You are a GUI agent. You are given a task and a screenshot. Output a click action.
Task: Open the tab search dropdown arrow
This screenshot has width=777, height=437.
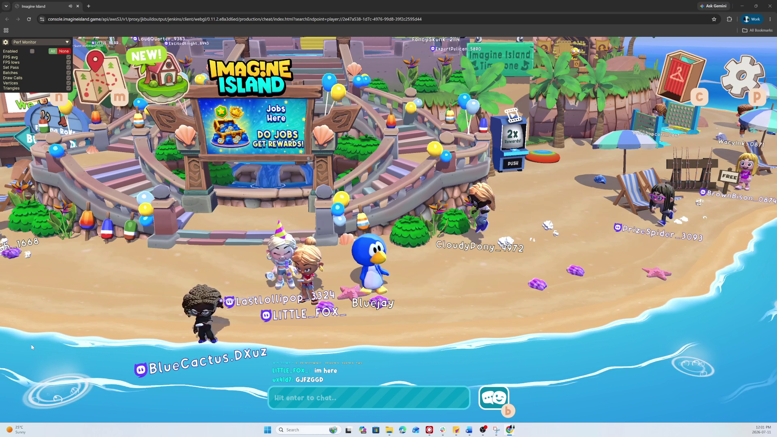(x=6, y=6)
